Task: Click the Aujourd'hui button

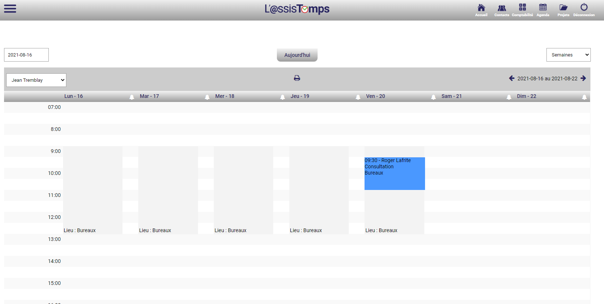Action: click(x=297, y=55)
